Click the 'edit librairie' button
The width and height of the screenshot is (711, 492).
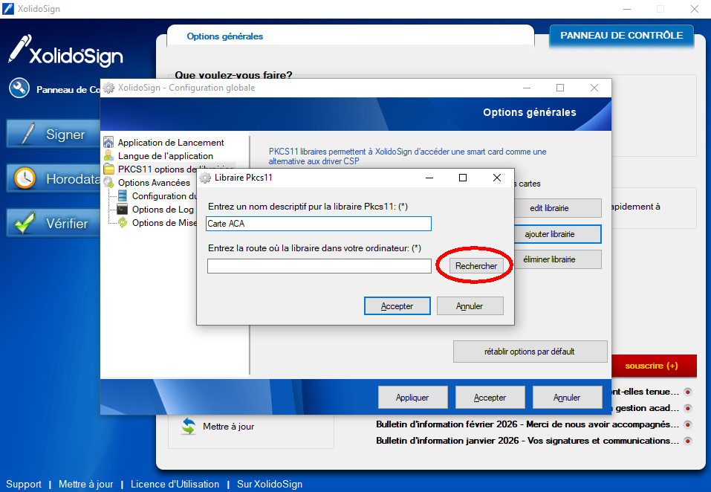[558, 208]
